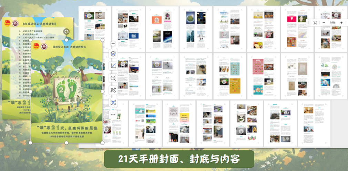The height and width of the screenshot is (171, 348).
Task: Select the back cover image behind front cover
Action: tap(16, 69)
